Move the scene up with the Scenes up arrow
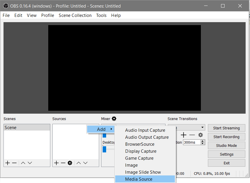 point(23,163)
